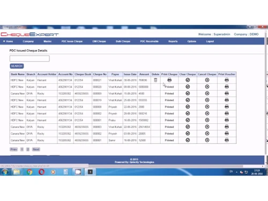Image resolution: width=268 pixels, height=201 pixels.
Task: Clear Samir's Canara cheque
Action: tap(188, 140)
